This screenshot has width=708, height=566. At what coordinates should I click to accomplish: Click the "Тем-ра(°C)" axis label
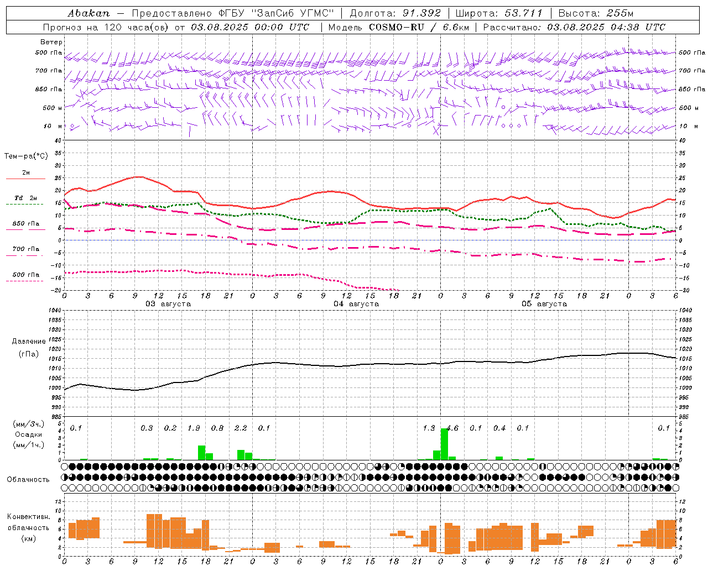26,156
